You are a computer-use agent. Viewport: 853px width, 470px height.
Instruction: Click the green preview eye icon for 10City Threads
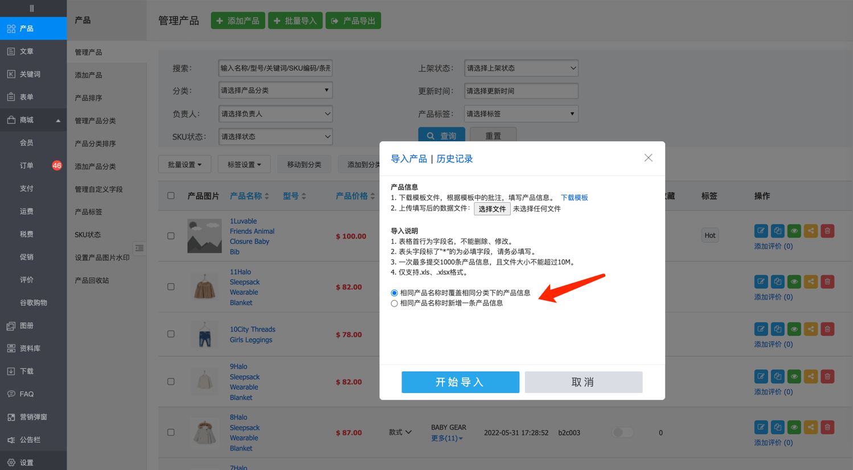794,329
